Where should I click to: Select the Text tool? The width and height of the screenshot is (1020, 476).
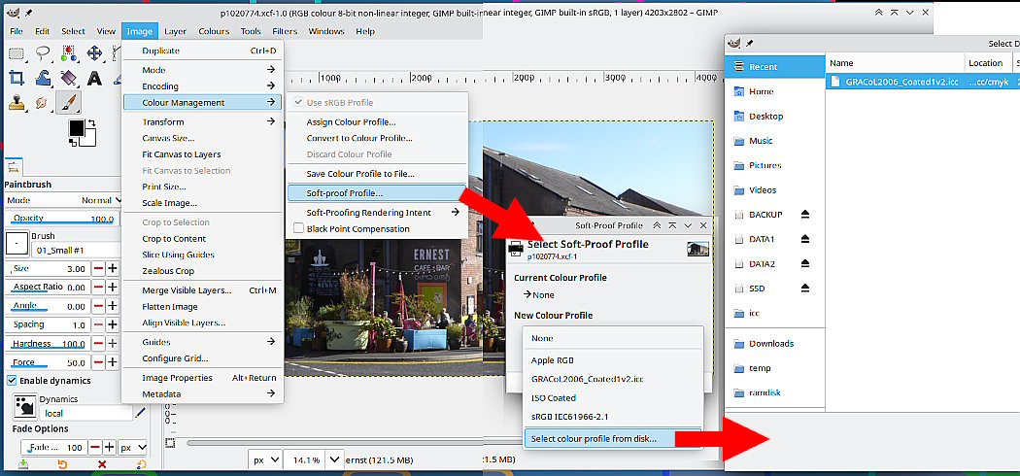click(95, 78)
